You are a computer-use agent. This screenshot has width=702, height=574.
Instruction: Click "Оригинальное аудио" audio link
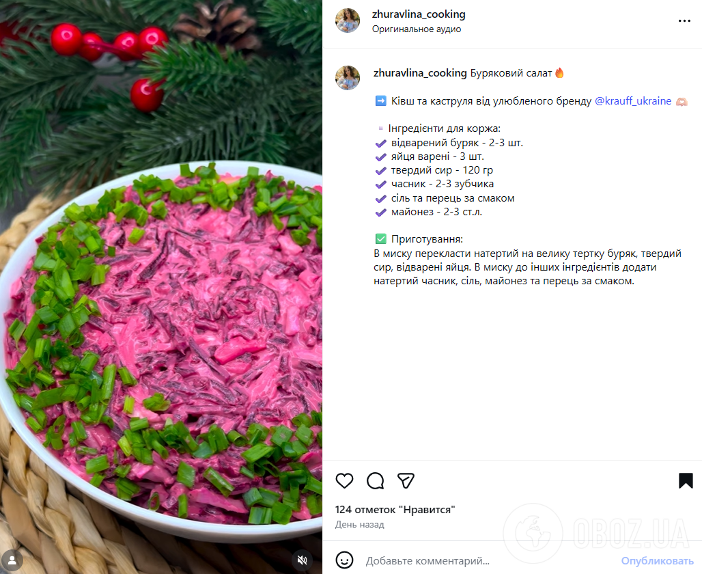point(417,29)
